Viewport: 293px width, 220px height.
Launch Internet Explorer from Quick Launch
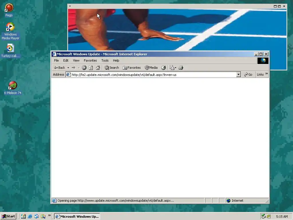click(30, 217)
